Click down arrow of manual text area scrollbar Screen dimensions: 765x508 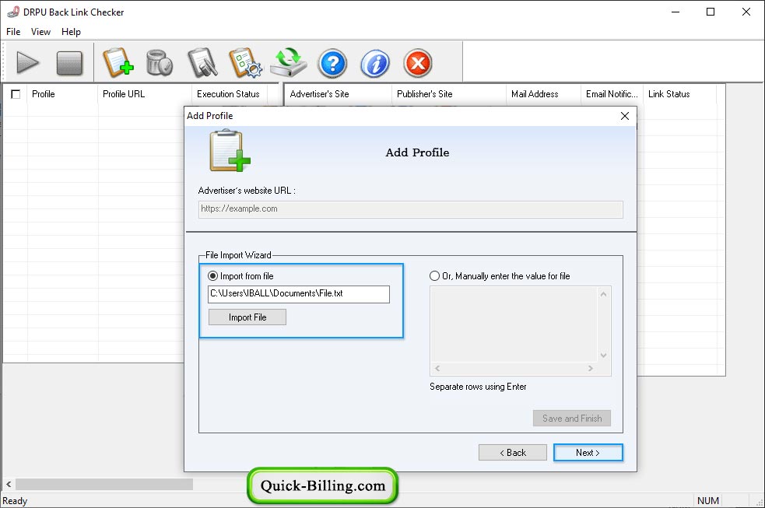(x=603, y=356)
